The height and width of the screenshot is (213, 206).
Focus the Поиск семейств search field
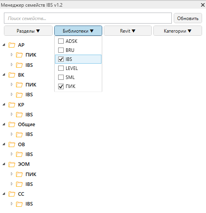point(88,18)
